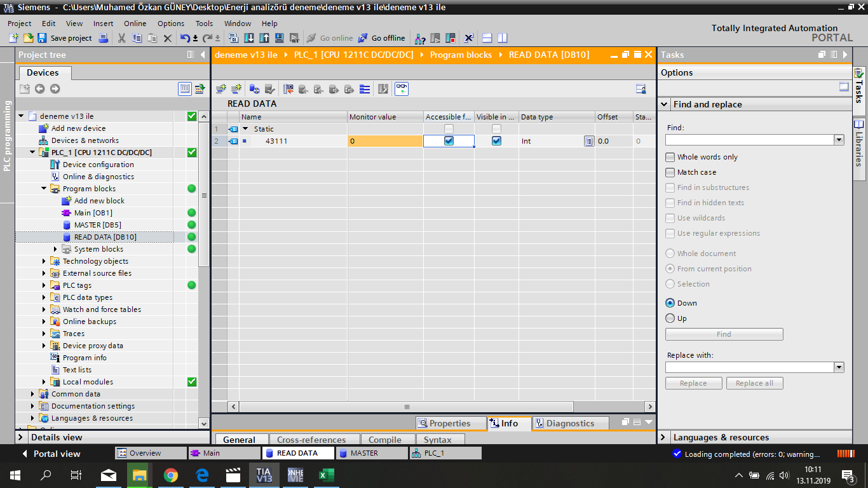Click the Split editor vertically icon
Screen dimensions: 868x488
point(503,38)
